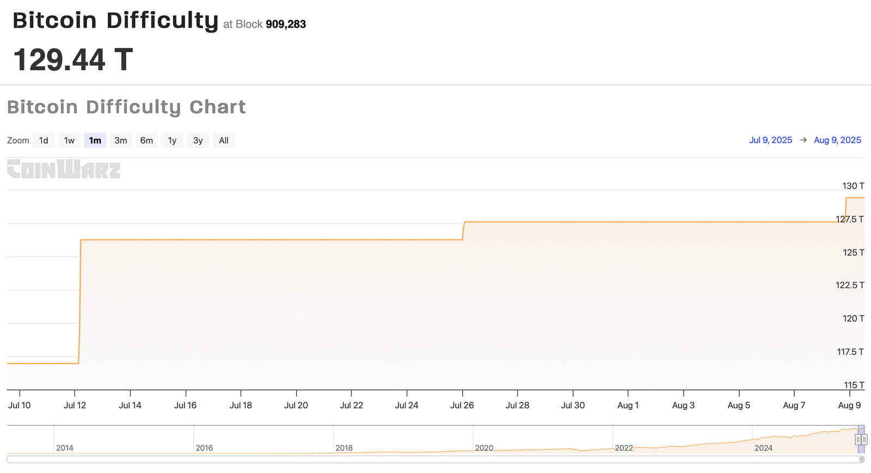Click the CoinWarz watermark logo
The image size is (871, 473).
(x=63, y=170)
